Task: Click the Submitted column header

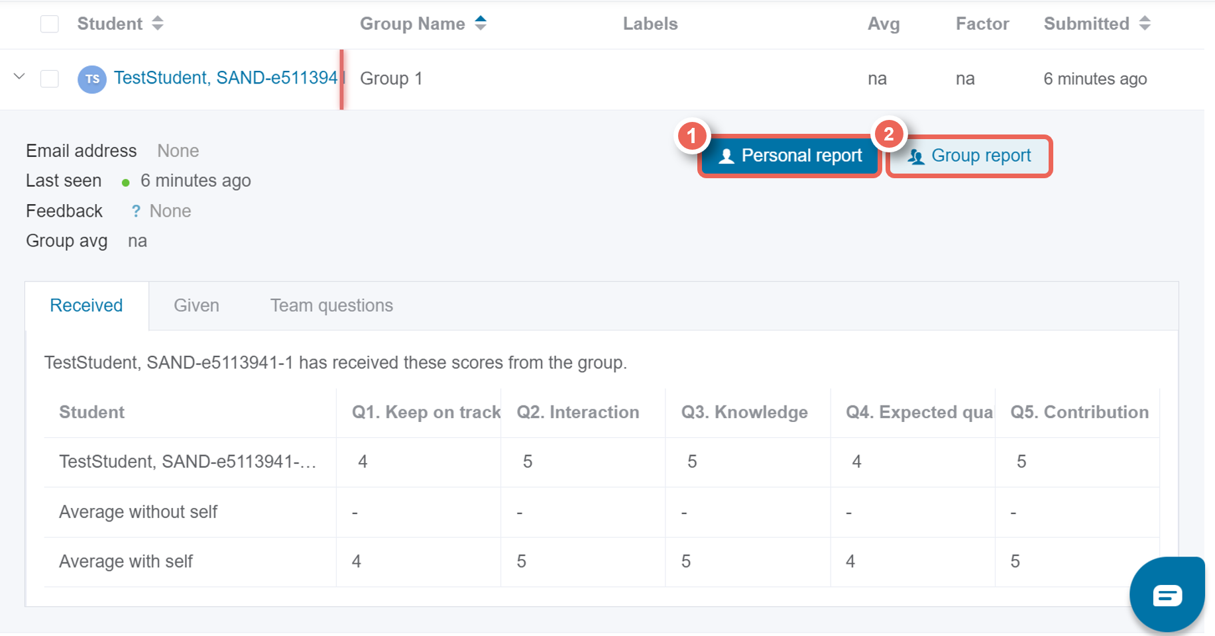Action: click(1086, 24)
